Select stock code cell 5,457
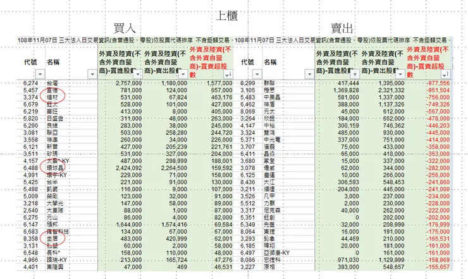 30,90
